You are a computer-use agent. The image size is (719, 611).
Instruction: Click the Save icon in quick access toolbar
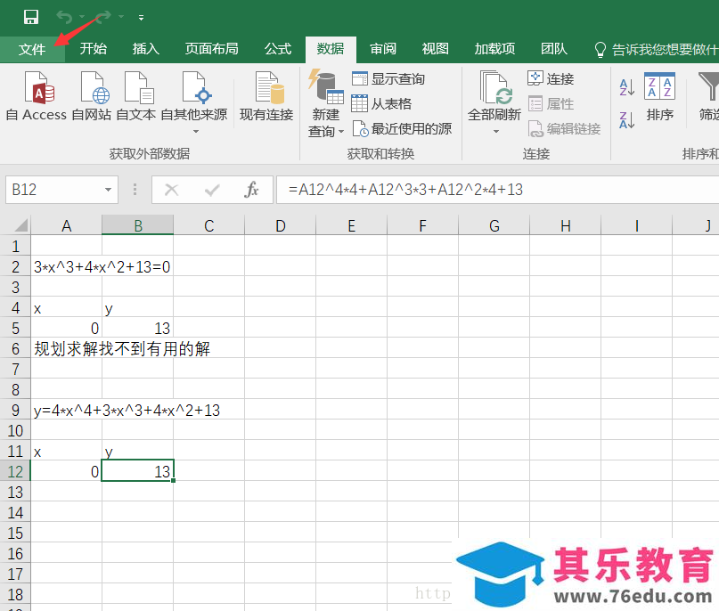(30, 17)
